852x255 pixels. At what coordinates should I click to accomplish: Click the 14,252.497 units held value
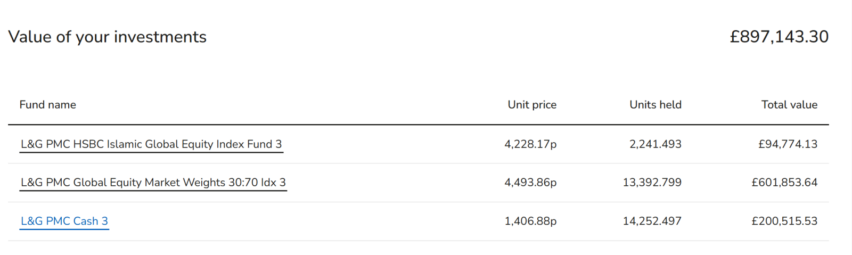point(652,221)
